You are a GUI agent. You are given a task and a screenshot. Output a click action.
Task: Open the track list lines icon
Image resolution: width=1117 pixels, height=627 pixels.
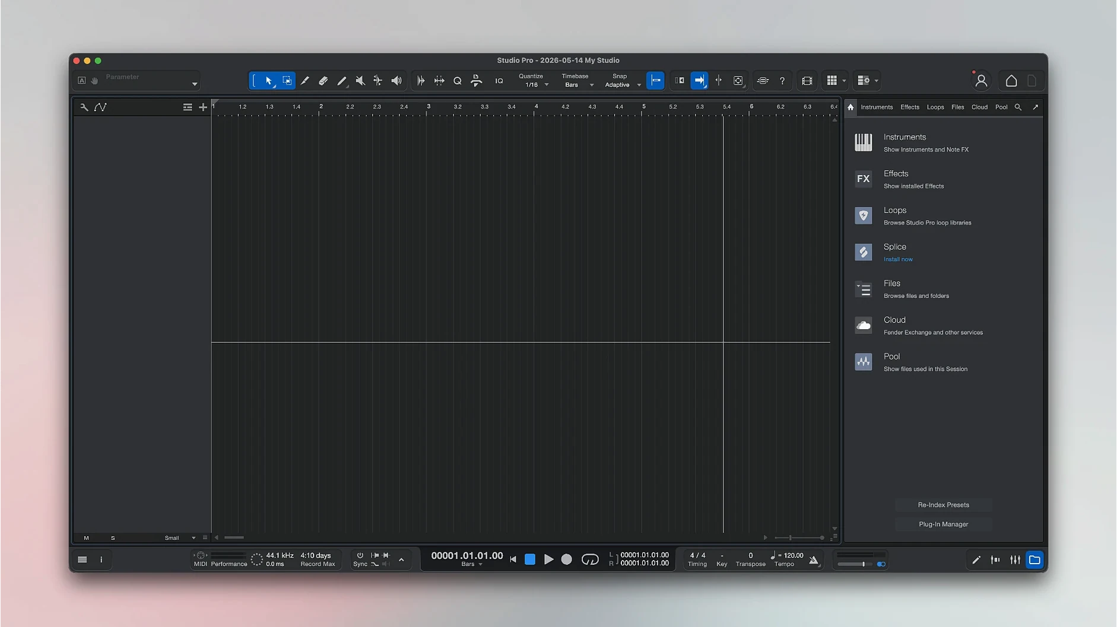[x=188, y=107]
